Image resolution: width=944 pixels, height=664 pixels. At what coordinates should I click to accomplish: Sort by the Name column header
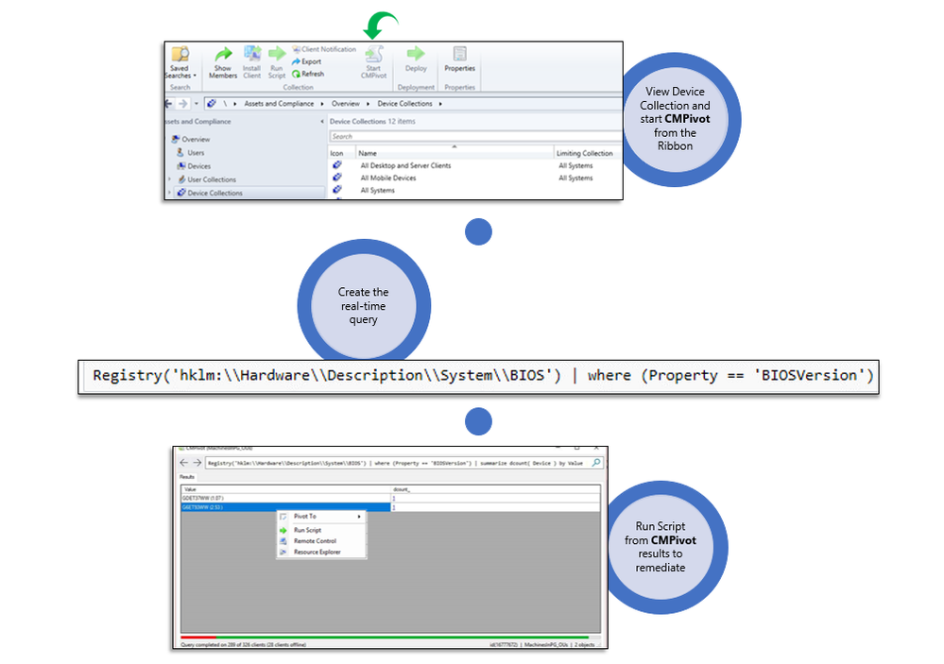[455, 154]
